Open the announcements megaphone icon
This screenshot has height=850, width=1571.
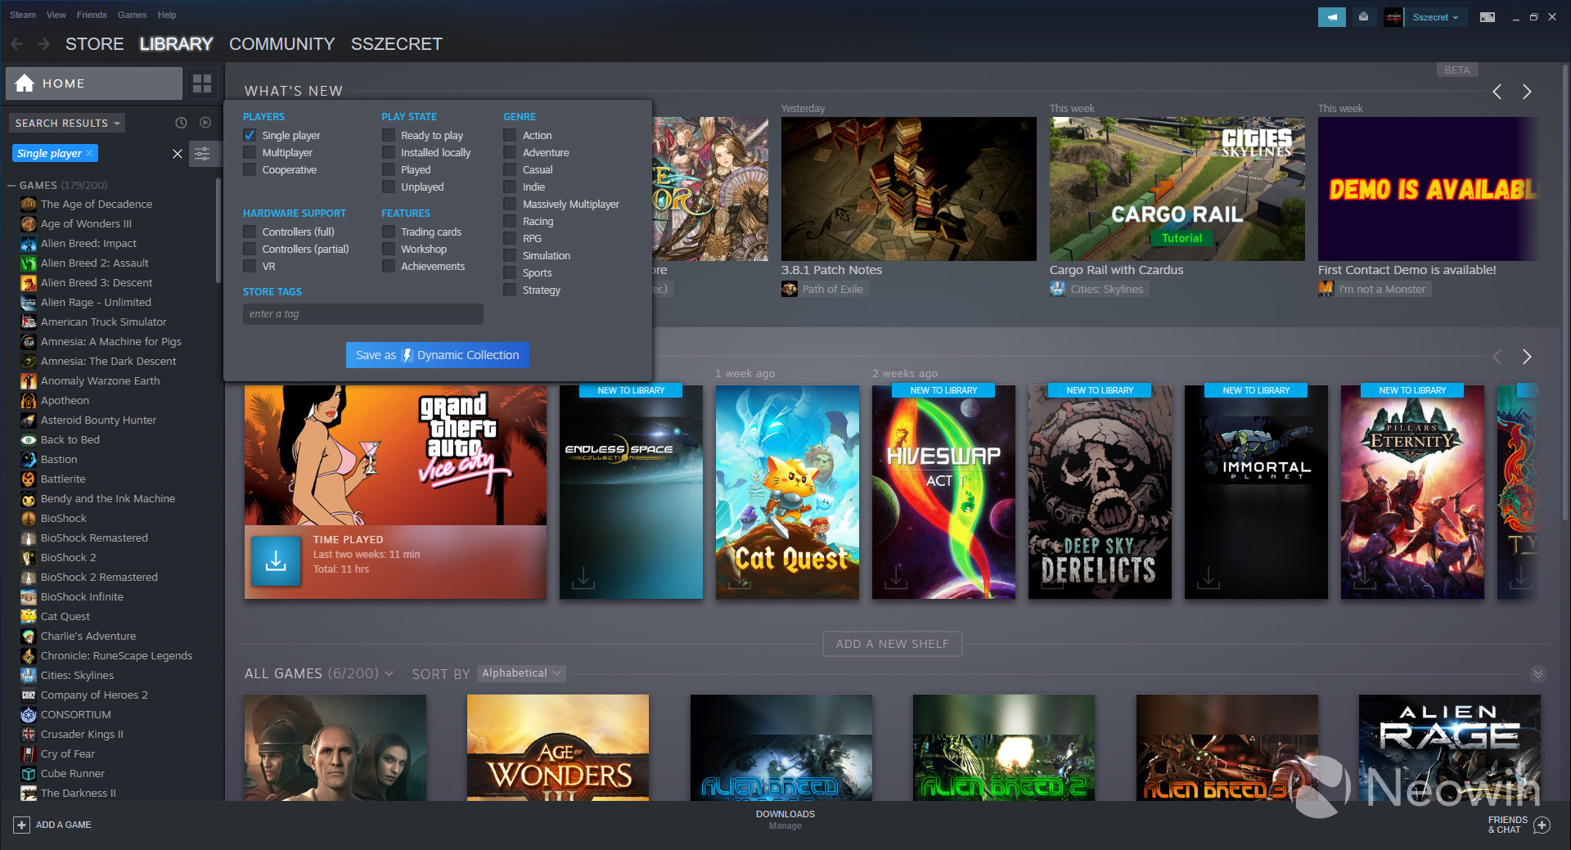pos(1332,17)
